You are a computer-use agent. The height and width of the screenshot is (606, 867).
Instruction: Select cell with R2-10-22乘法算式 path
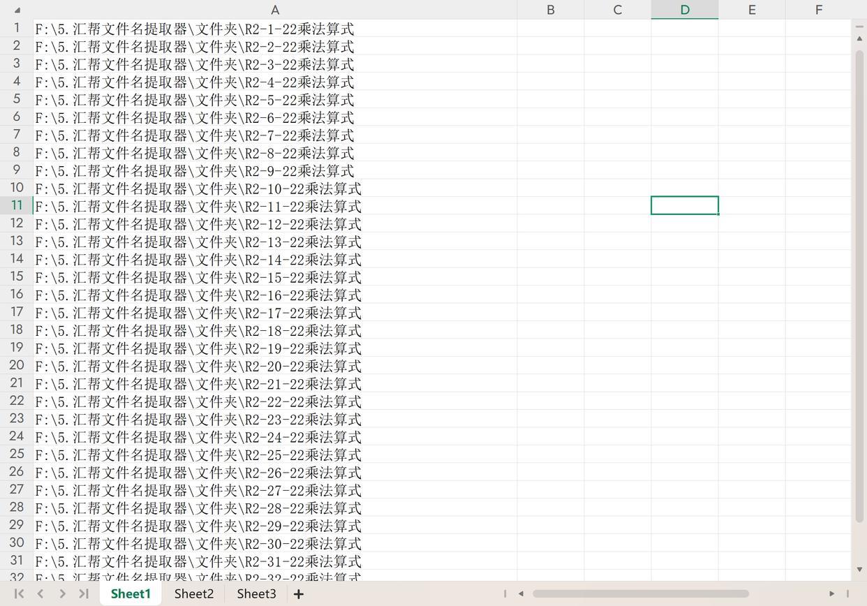click(275, 188)
